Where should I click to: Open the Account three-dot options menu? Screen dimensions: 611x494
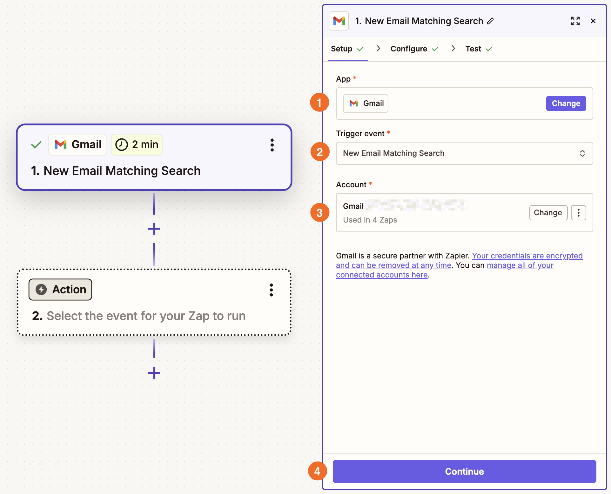point(578,212)
